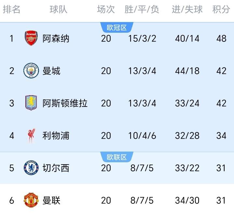This screenshot has width=234, height=217.
Task: Click the Manchester City club crest
Action: pos(31,71)
